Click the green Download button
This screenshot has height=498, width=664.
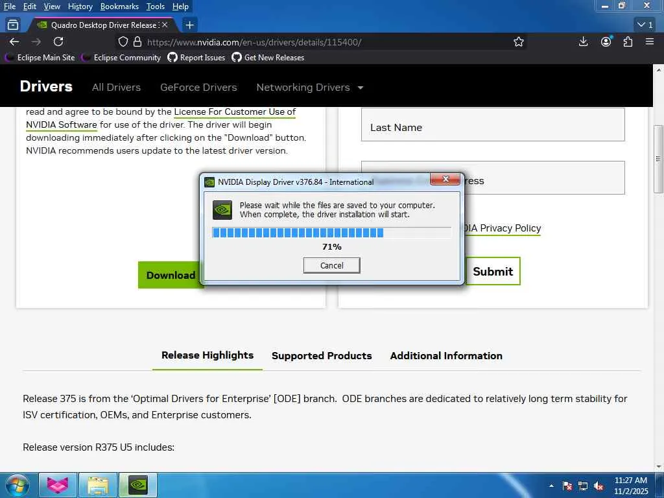pyautogui.click(x=171, y=275)
